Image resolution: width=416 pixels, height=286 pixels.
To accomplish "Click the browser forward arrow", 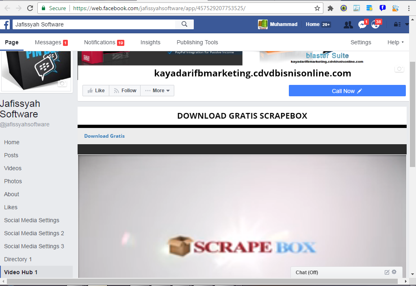I will click(19, 8).
